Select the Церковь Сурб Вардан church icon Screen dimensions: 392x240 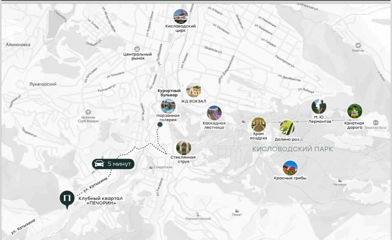(x=88, y=112)
